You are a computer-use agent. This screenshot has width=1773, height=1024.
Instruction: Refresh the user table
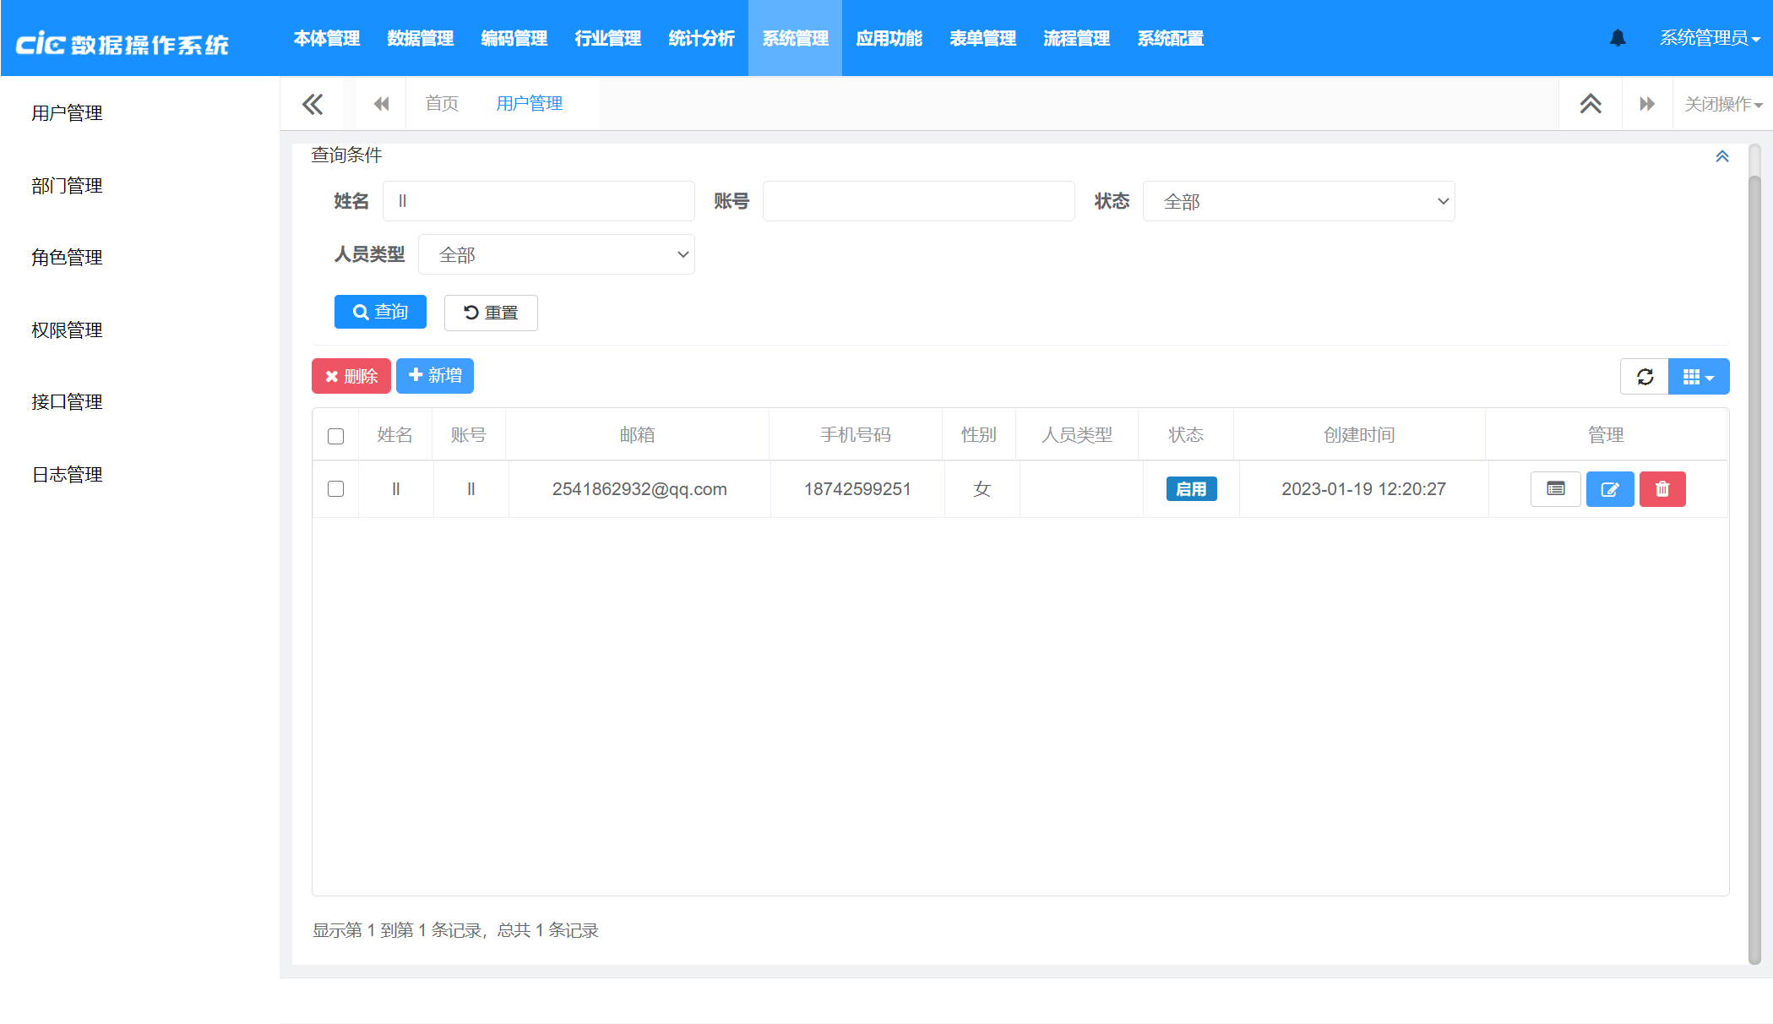(1645, 377)
